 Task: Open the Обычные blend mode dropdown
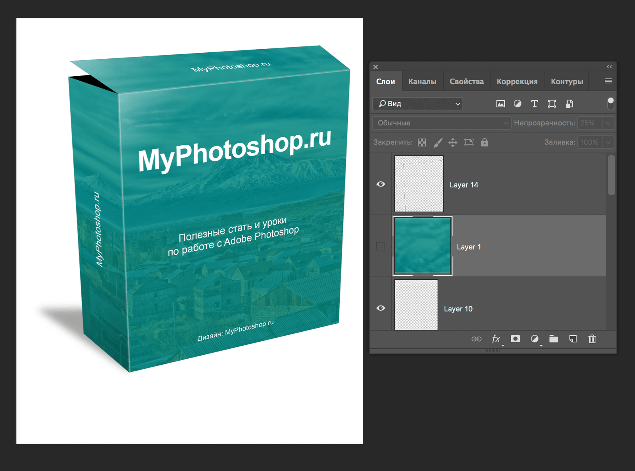point(442,123)
